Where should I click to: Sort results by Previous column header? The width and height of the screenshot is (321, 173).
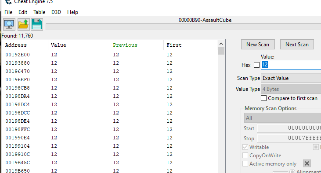pyautogui.click(x=137, y=45)
